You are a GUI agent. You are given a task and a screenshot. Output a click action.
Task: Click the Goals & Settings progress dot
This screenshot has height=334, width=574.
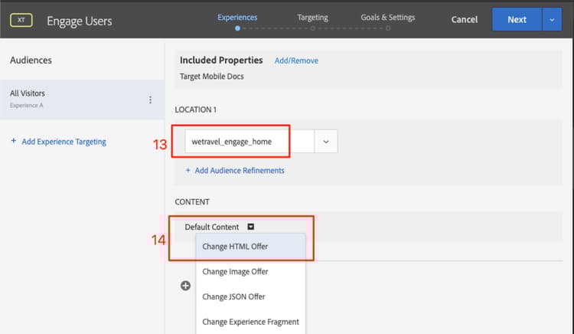tap(388, 28)
